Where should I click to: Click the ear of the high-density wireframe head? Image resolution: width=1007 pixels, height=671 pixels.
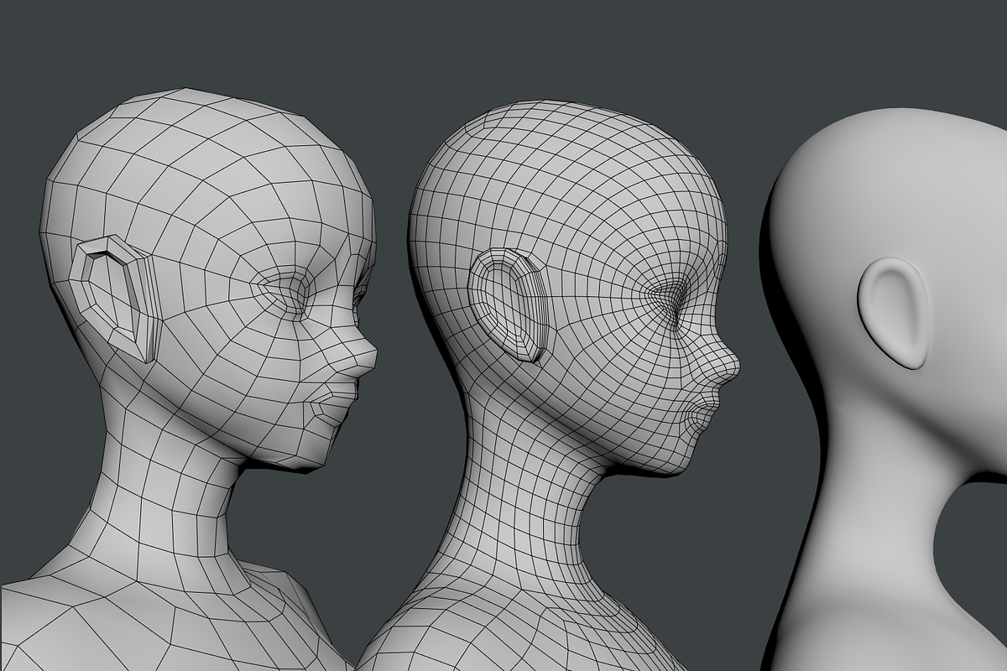[509, 305]
